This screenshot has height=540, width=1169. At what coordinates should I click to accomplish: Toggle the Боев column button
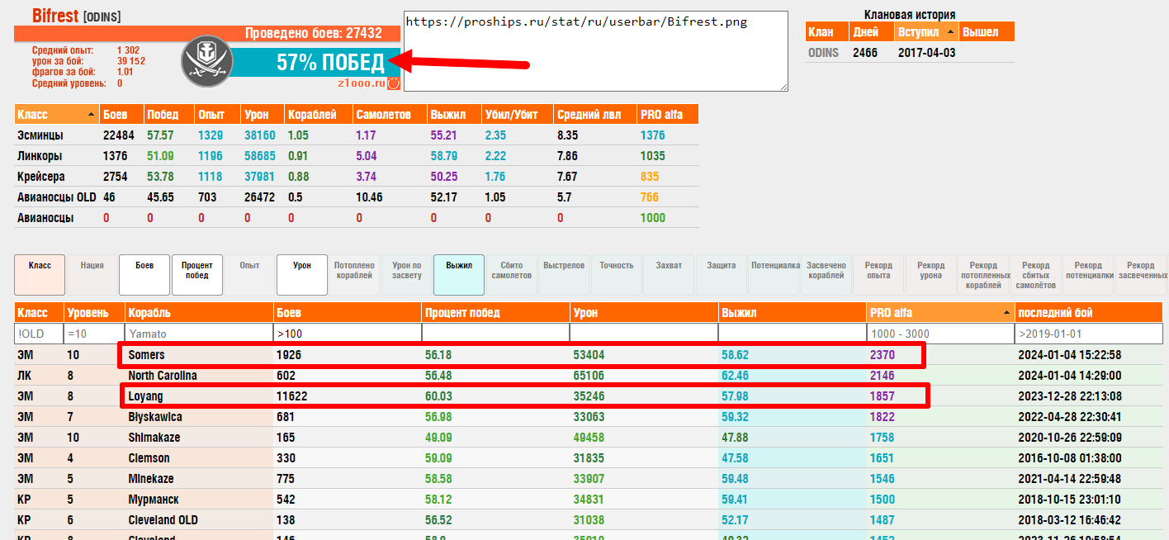(x=144, y=275)
